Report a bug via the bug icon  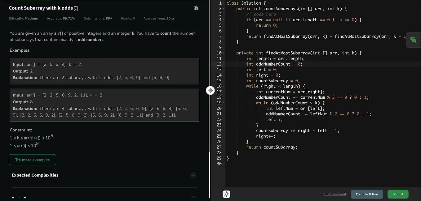coord(196,8)
